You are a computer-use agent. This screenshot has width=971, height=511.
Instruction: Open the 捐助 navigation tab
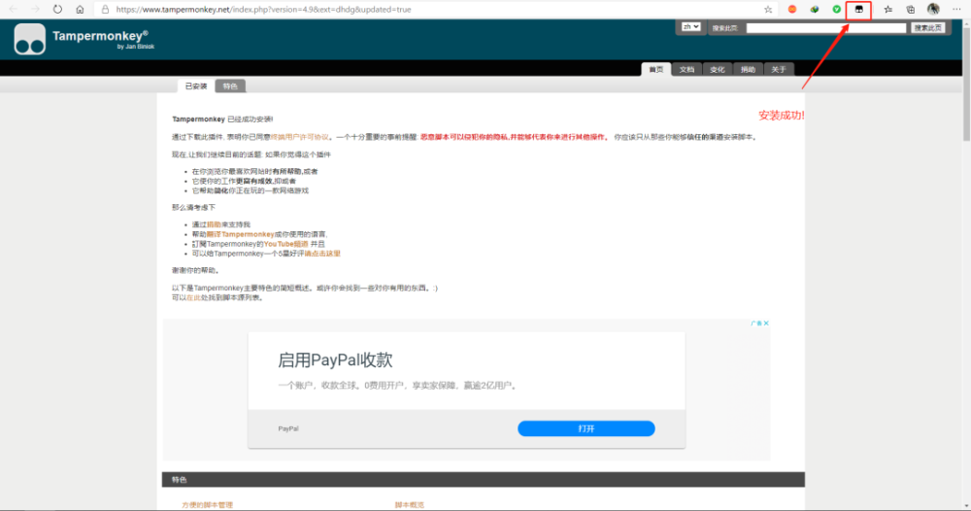[748, 69]
